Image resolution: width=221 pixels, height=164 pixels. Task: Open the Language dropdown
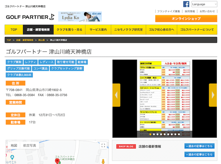click(x=204, y=4)
